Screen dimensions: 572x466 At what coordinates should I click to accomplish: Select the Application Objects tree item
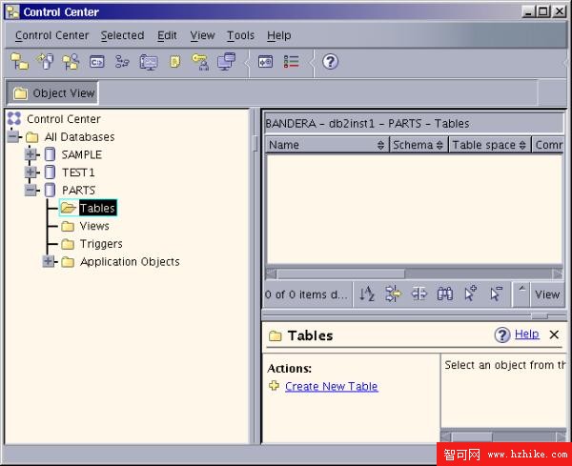click(130, 262)
